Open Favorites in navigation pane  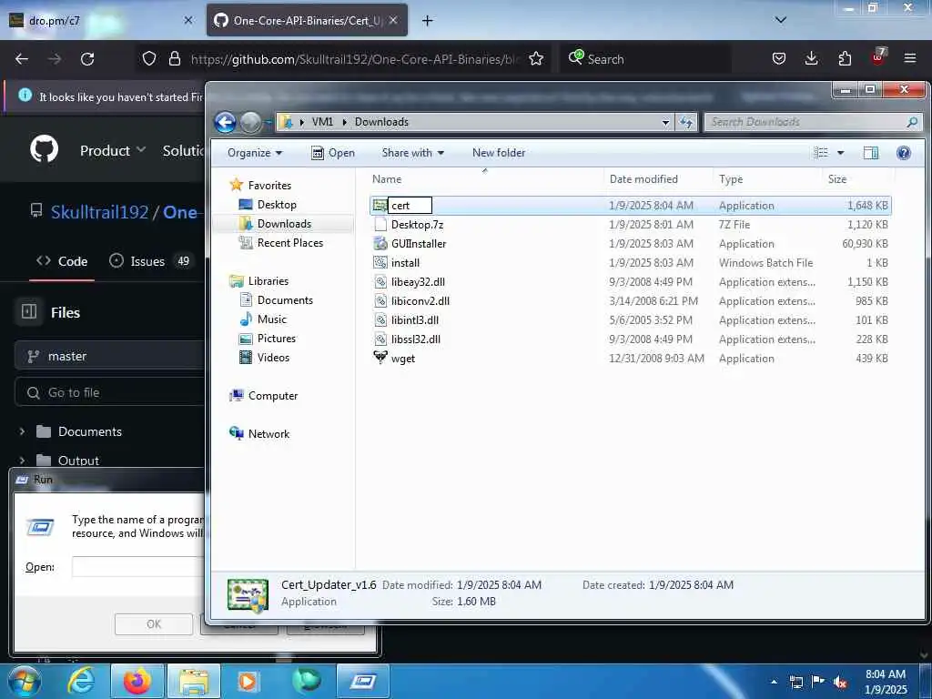[x=269, y=186]
